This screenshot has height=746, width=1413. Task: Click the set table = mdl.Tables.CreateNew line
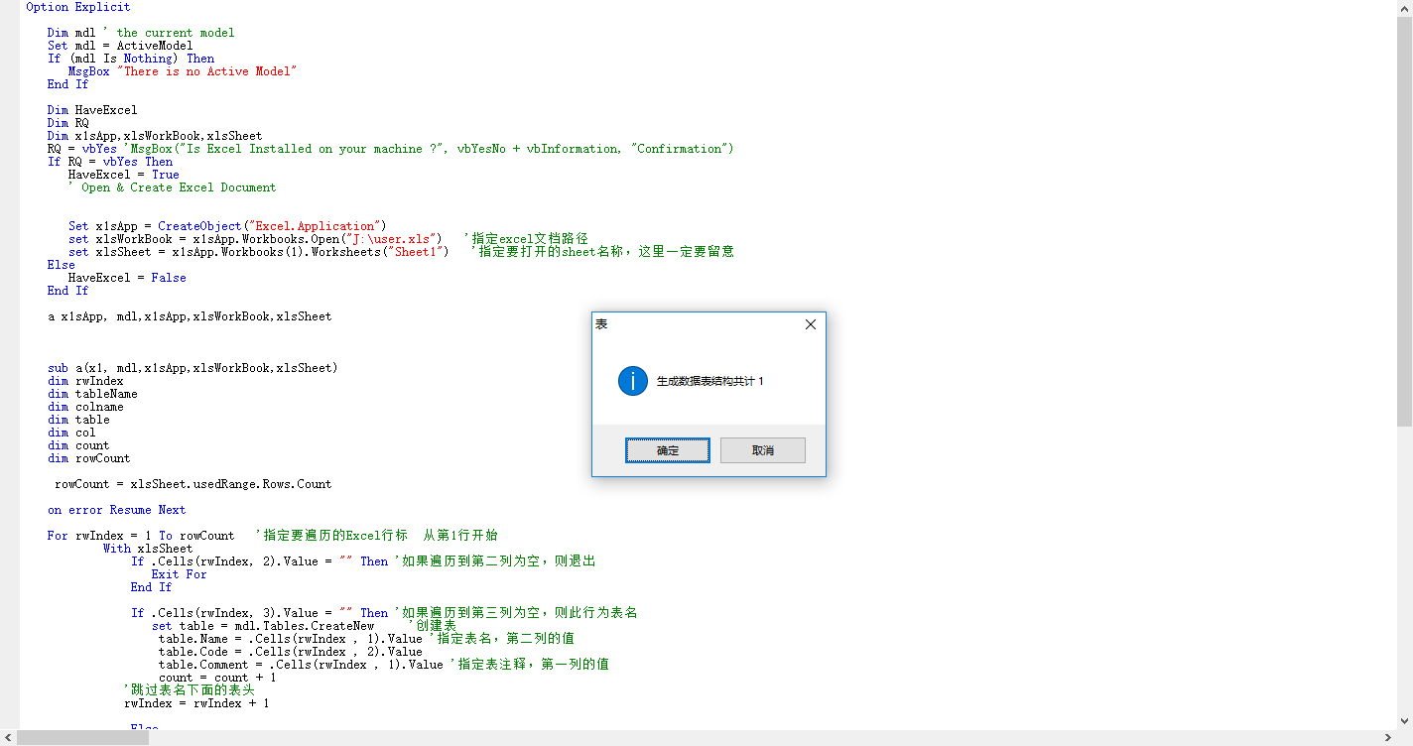(305, 626)
